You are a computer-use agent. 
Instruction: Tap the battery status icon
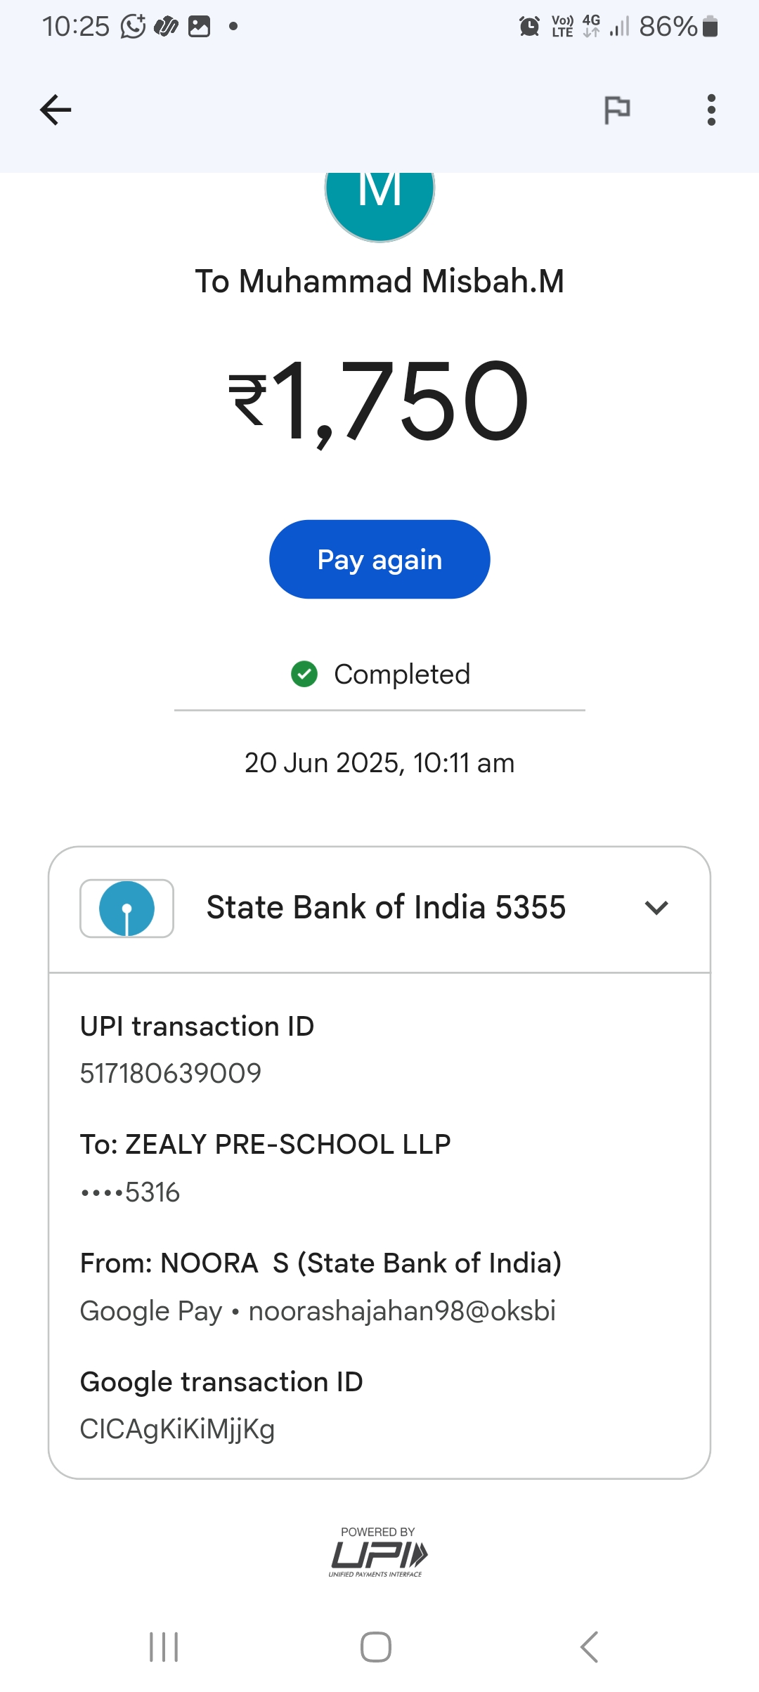point(710,27)
